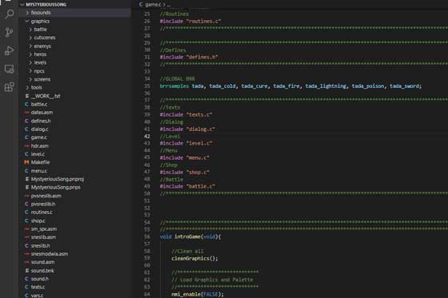Click the tada_lightning variable

(x=326, y=86)
